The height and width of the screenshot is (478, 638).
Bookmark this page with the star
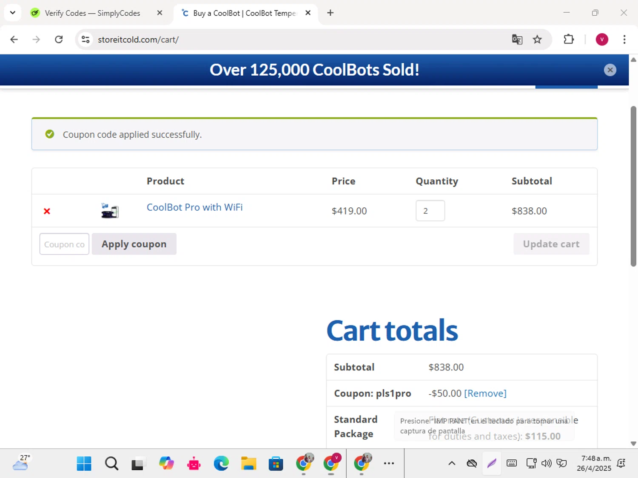pyautogui.click(x=537, y=40)
